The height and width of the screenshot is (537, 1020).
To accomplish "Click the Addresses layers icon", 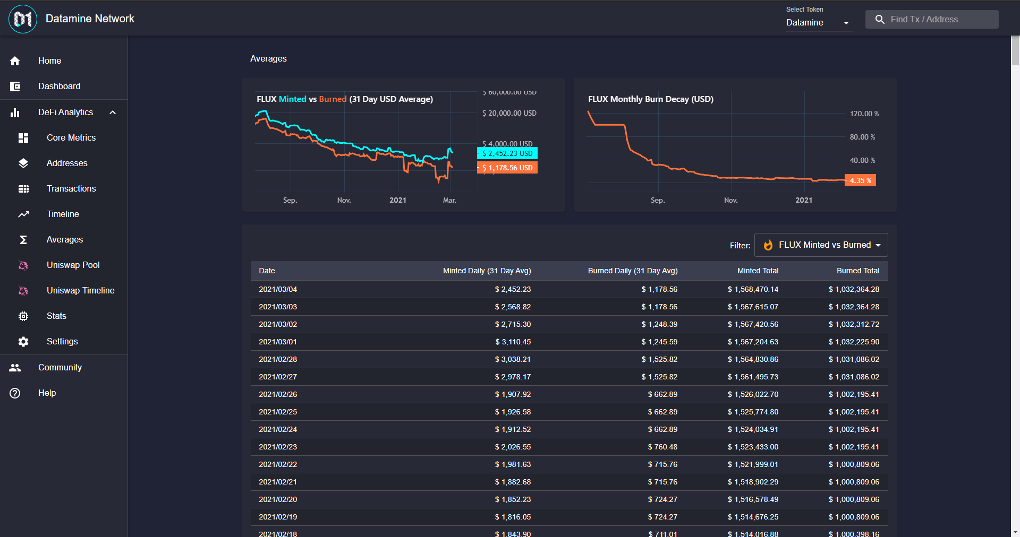I will coord(23,163).
